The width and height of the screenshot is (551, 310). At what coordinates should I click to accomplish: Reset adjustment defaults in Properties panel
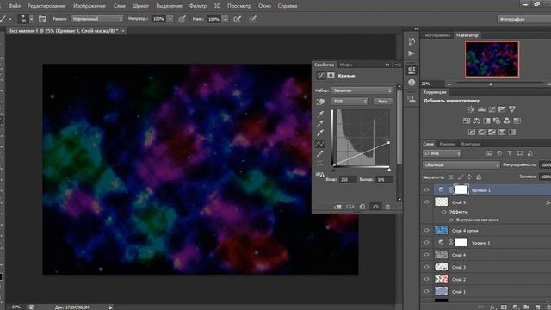pos(362,207)
